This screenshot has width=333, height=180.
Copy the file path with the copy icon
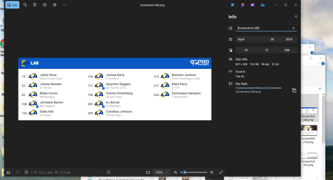tap(294, 90)
